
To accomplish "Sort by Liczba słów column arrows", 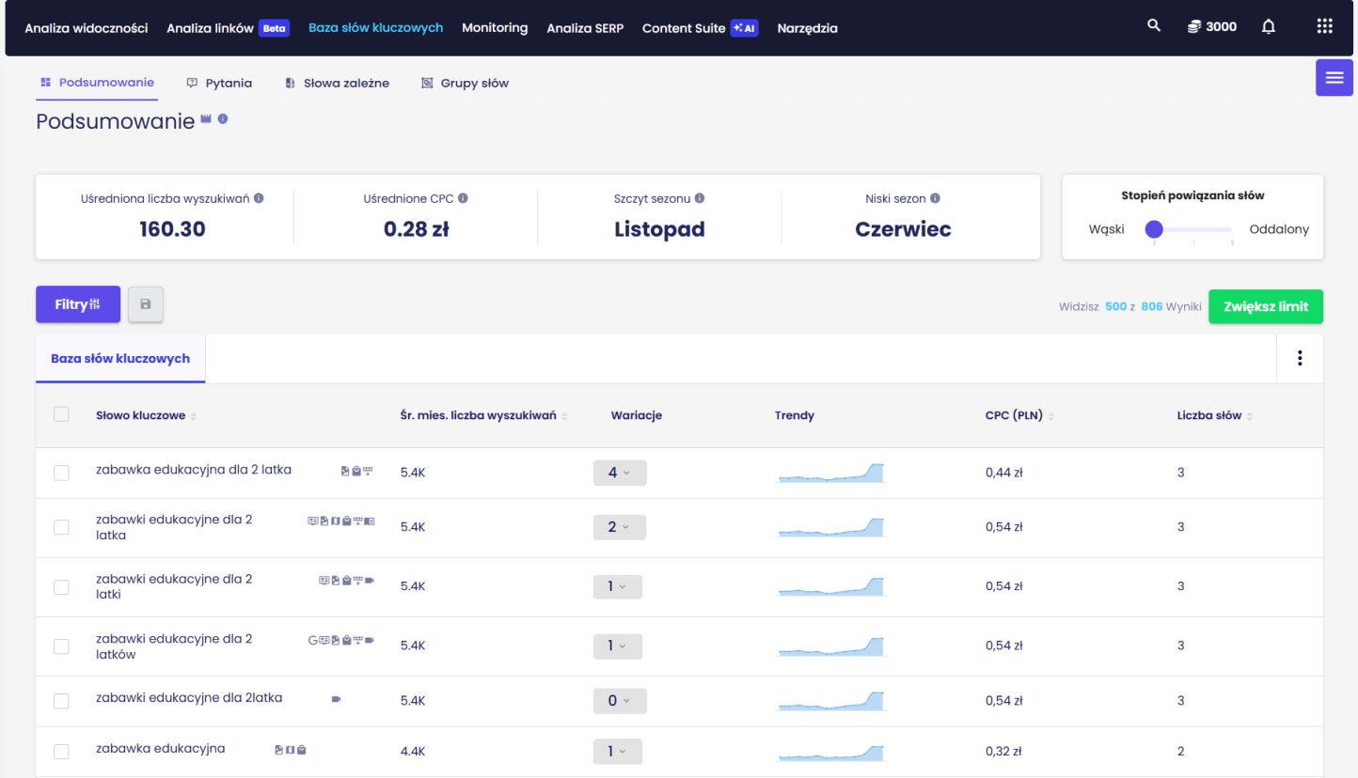I will click(1250, 416).
